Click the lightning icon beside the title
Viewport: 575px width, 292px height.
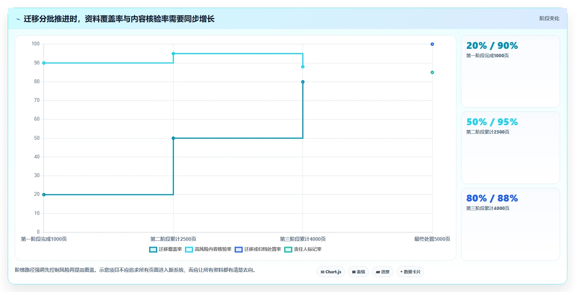(18, 19)
